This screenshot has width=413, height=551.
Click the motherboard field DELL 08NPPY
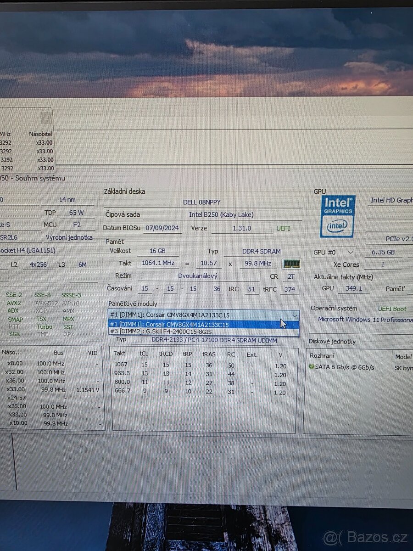[202, 202]
